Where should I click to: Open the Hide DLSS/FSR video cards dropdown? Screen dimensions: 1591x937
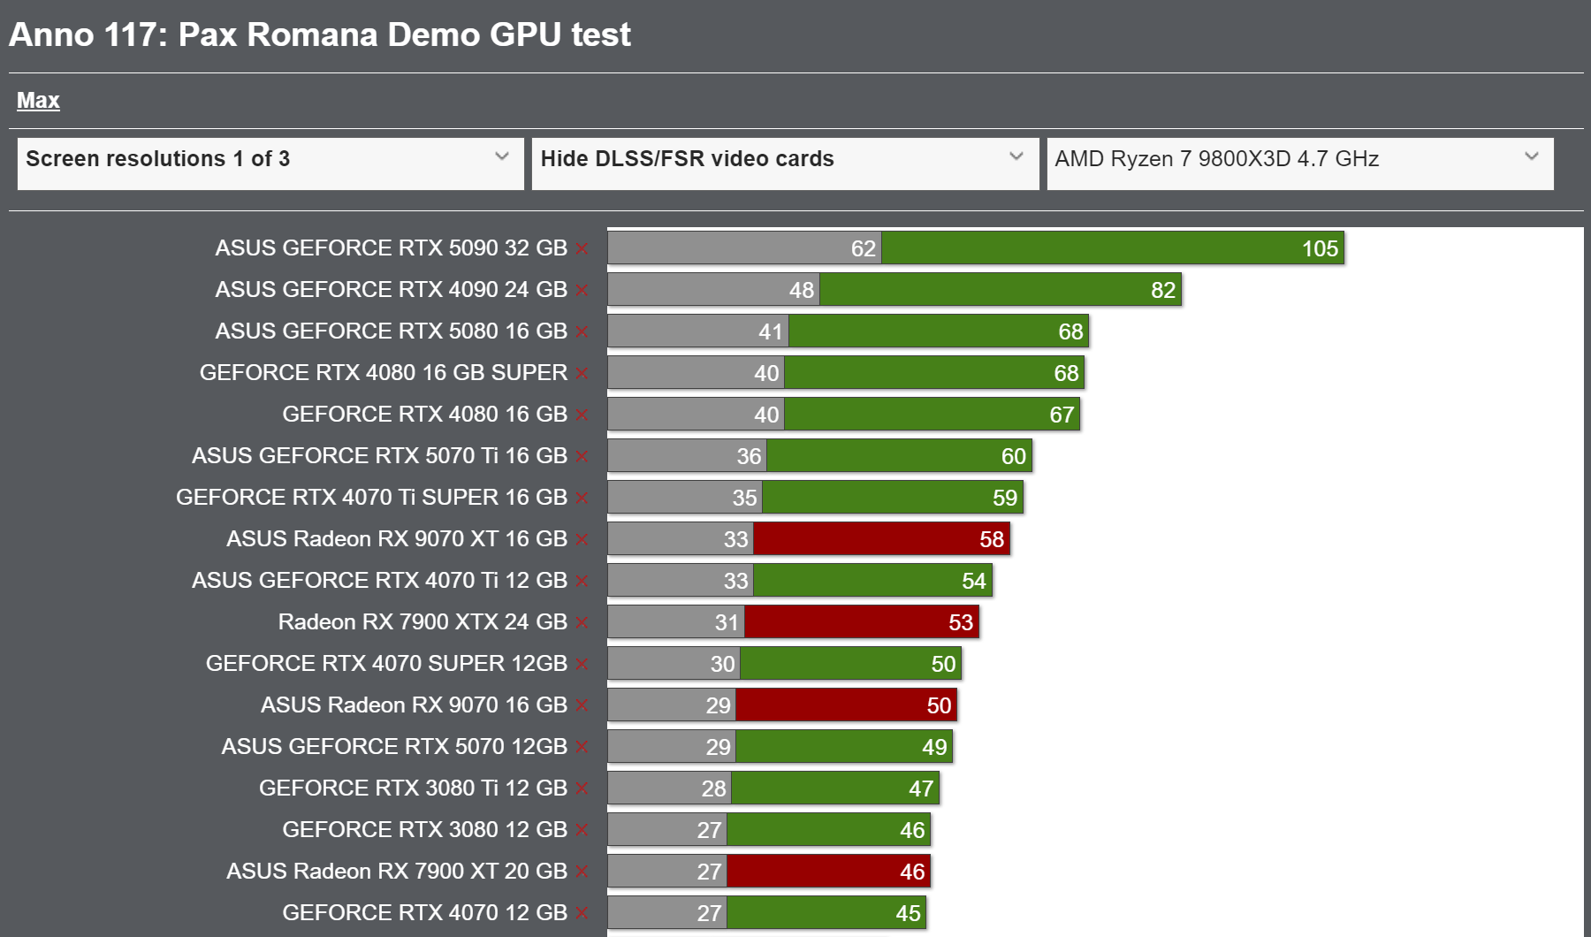785,164
